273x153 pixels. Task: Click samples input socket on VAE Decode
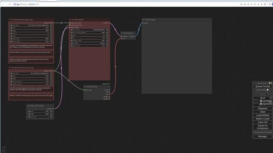pos(122,37)
